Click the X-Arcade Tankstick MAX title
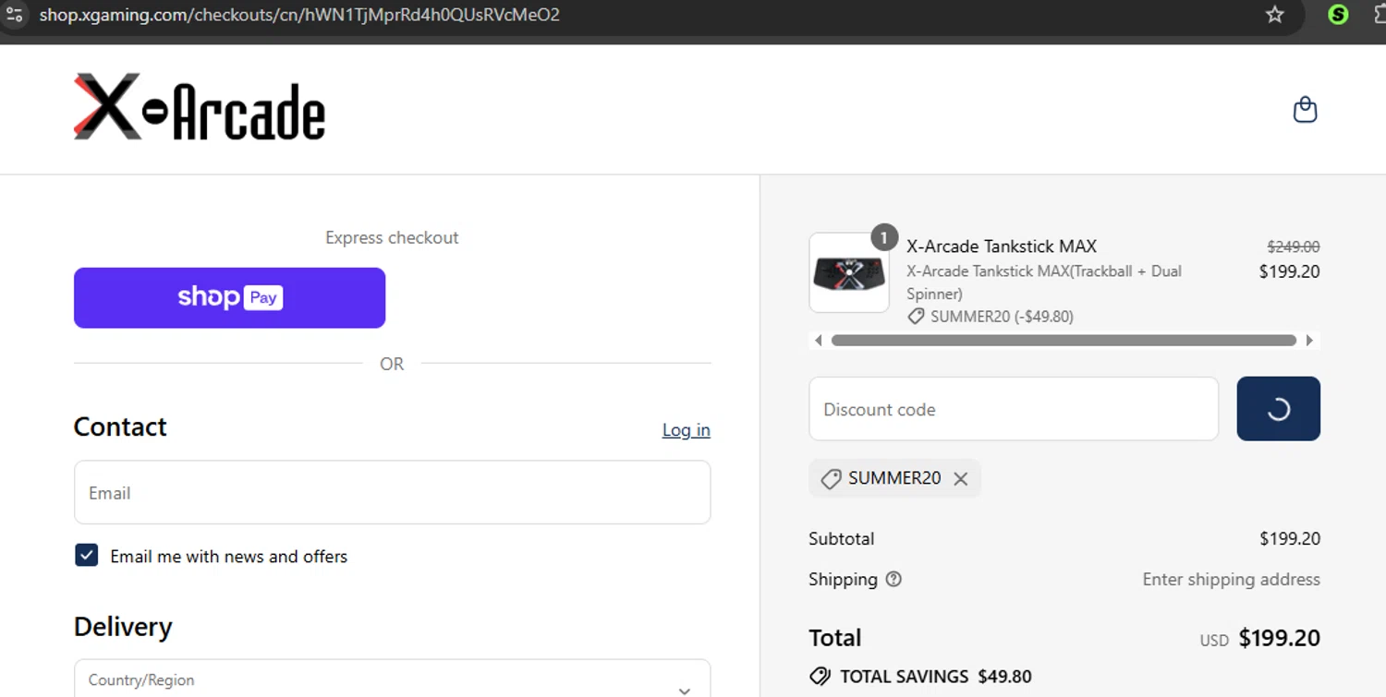Image resolution: width=1386 pixels, height=697 pixels. tap(1002, 246)
